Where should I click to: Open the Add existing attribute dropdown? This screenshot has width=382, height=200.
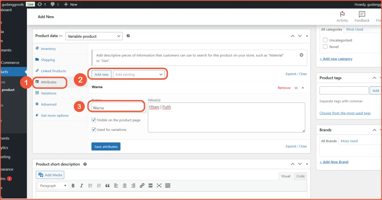coord(139,74)
